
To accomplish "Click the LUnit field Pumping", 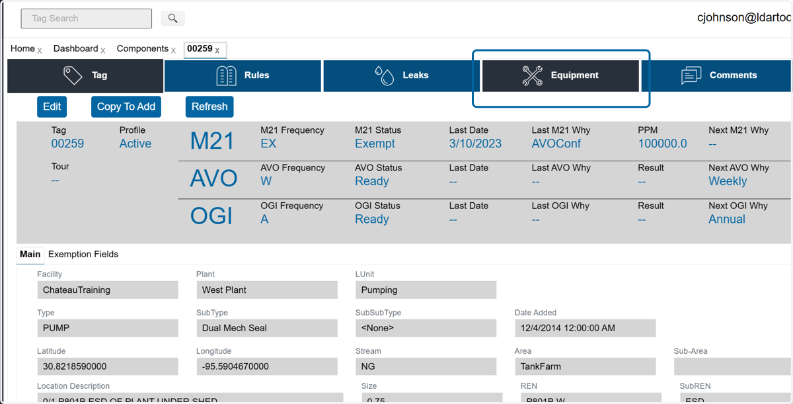I will [x=426, y=290].
